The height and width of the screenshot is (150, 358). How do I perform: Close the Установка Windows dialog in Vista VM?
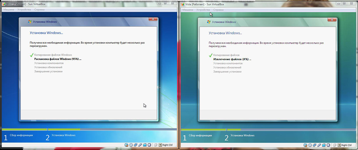(332, 19)
